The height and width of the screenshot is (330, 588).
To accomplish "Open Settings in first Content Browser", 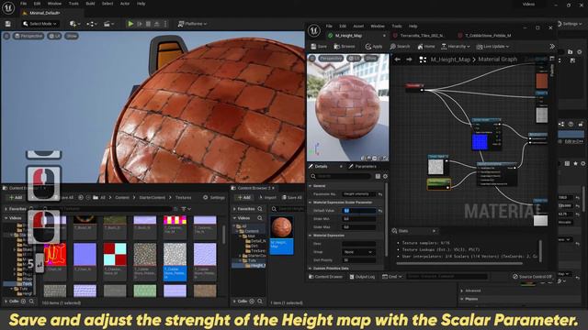I will (214, 198).
